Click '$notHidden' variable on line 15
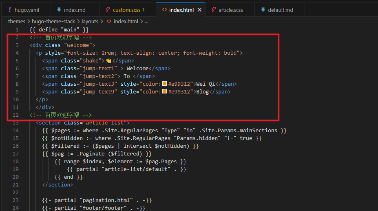This screenshot has height=211, width=378. coord(67,138)
